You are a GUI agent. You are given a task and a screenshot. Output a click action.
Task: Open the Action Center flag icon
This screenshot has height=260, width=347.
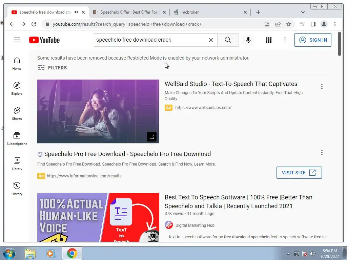(x=305, y=254)
